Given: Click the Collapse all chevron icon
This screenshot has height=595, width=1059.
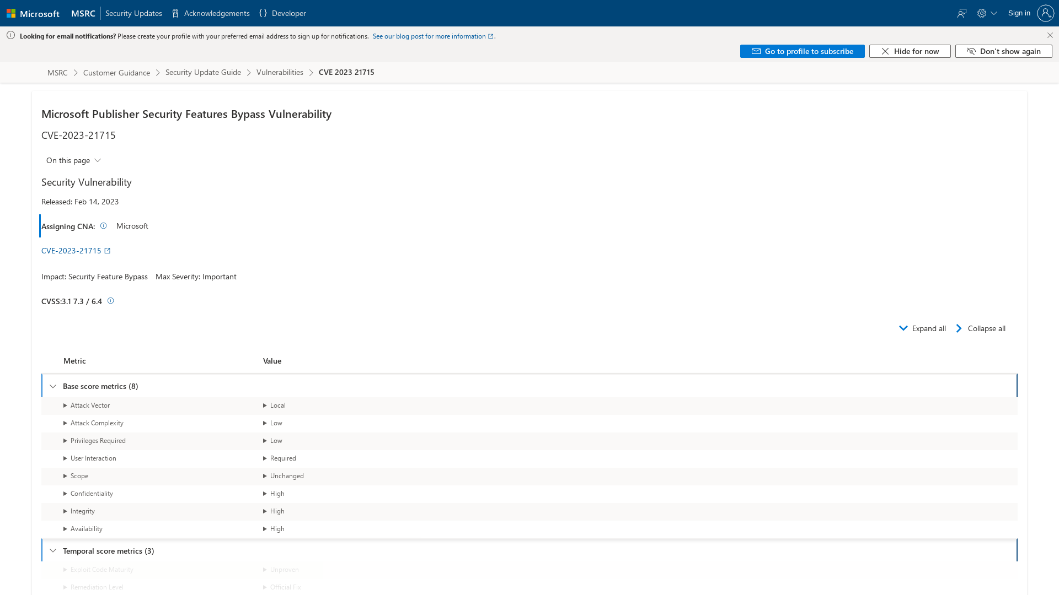Looking at the screenshot, I should pyautogui.click(x=959, y=328).
